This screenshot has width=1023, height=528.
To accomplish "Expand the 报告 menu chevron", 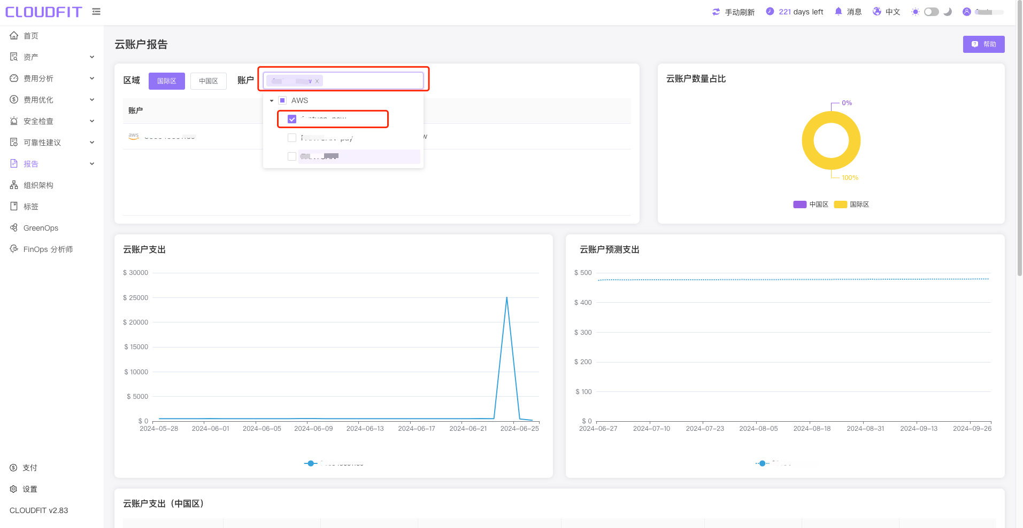I will (92, 164).
